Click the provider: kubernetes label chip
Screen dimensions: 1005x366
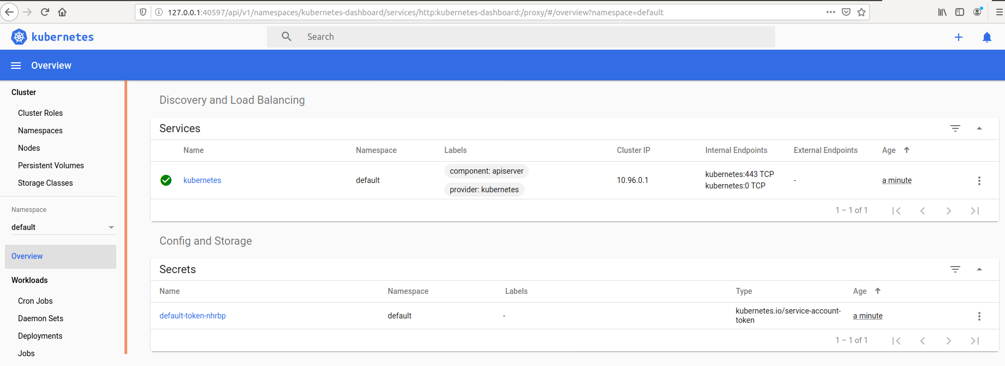coord(484,190)
